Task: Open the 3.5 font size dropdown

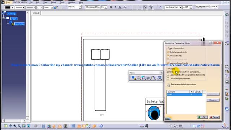Action: [106, 7]
